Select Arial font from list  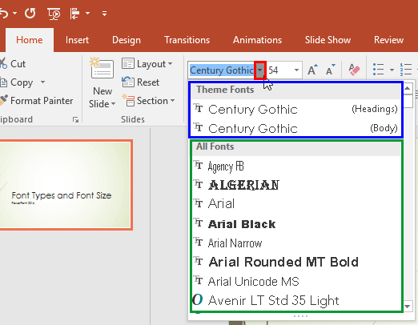[295, 204]
